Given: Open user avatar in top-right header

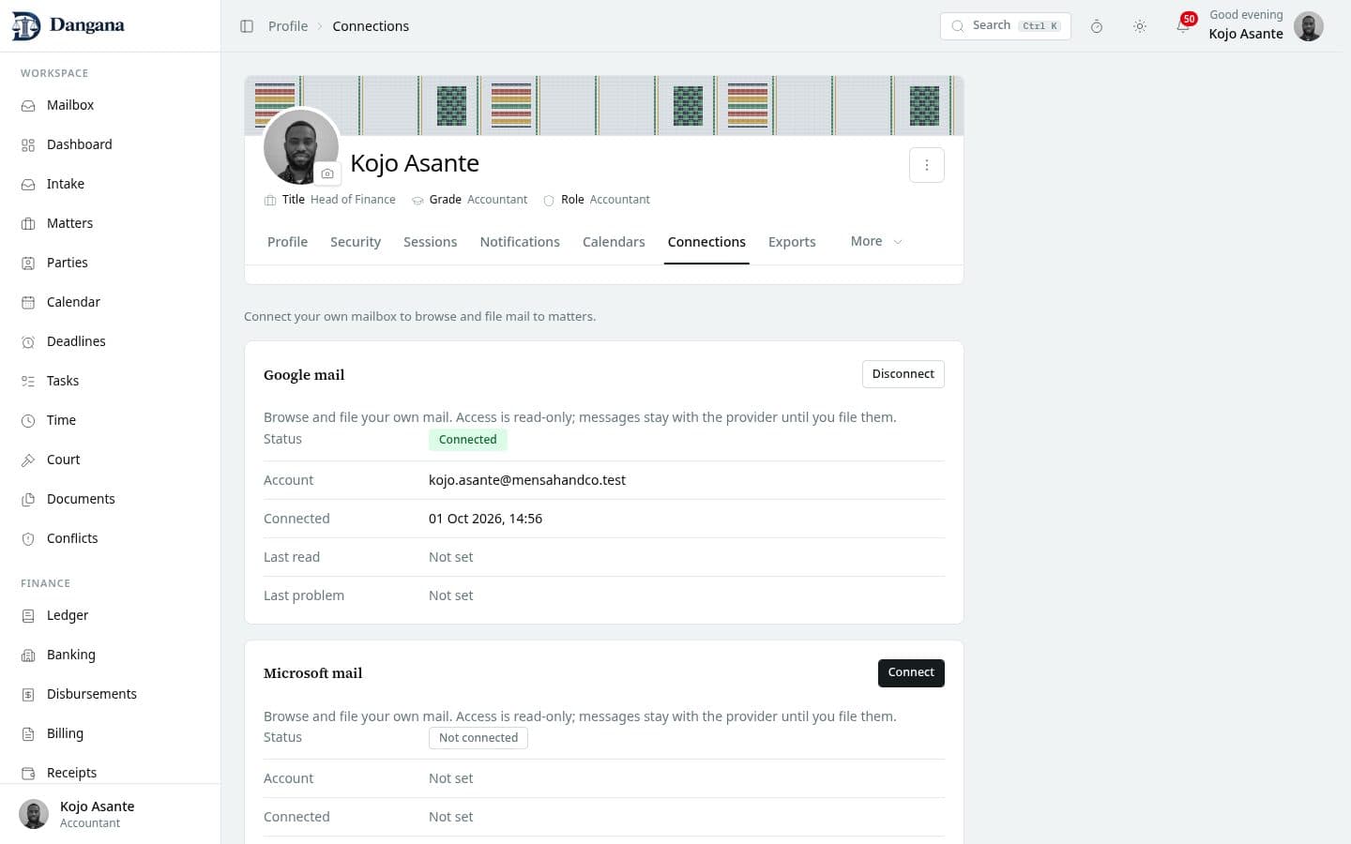Looking at the screenshot, I should (1308, 26).
